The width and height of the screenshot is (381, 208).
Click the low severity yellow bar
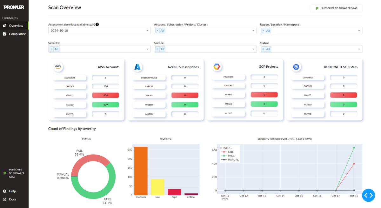click(157, 187)
